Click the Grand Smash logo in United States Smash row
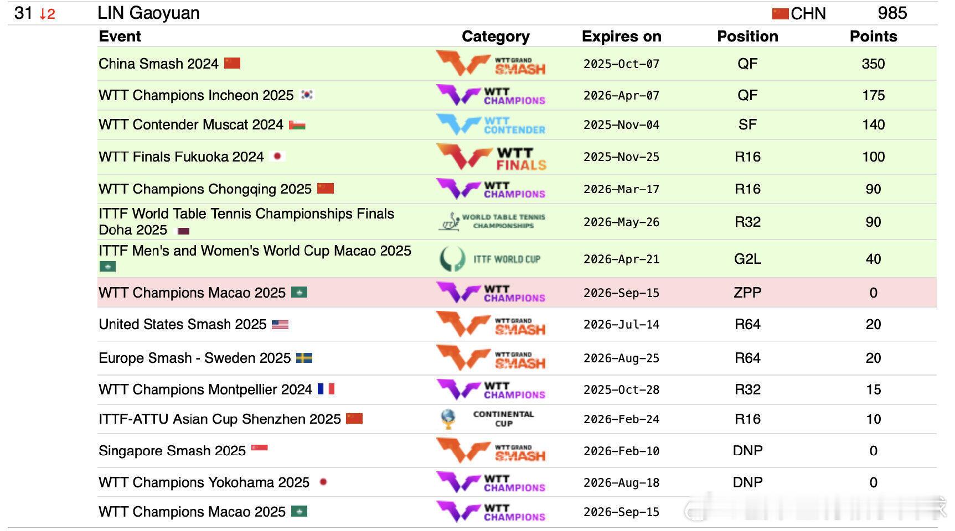Image resolution: width=955 pixels, height=531 pixels. tap(491, 324)
